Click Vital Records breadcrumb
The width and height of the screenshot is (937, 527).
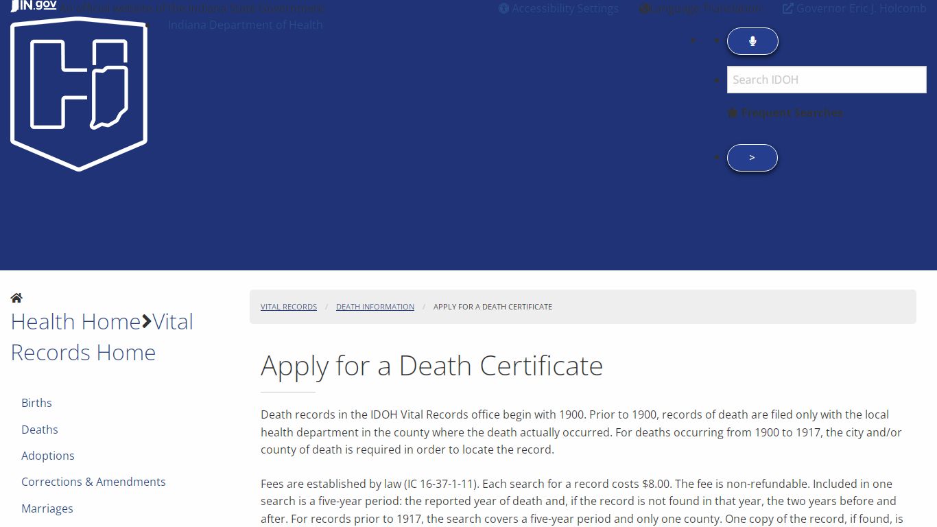(289, 307)
